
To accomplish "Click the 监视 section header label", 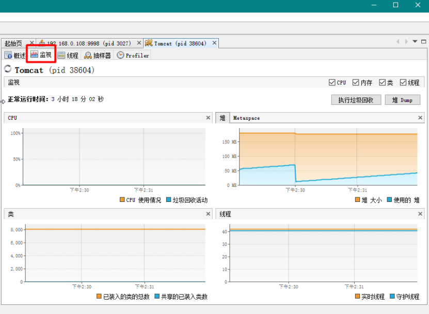I will (13, 83).
